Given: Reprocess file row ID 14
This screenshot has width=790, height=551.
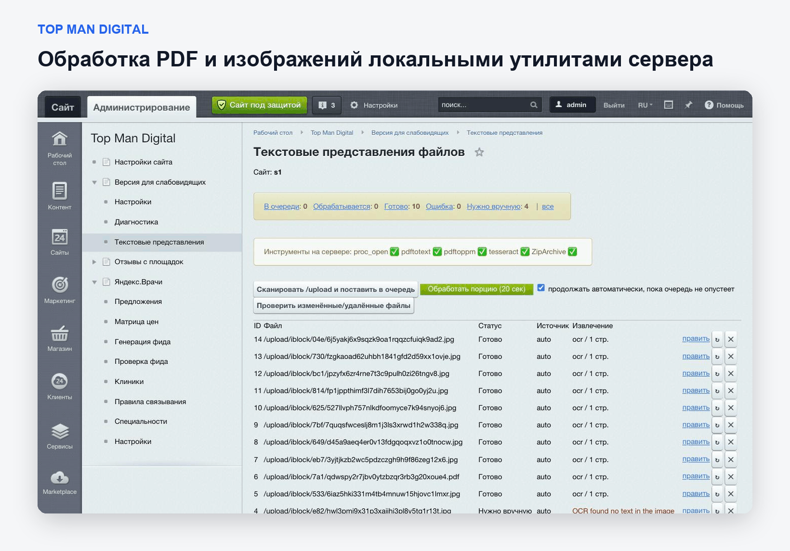Looking at the screenshot, I should point(717,339).
